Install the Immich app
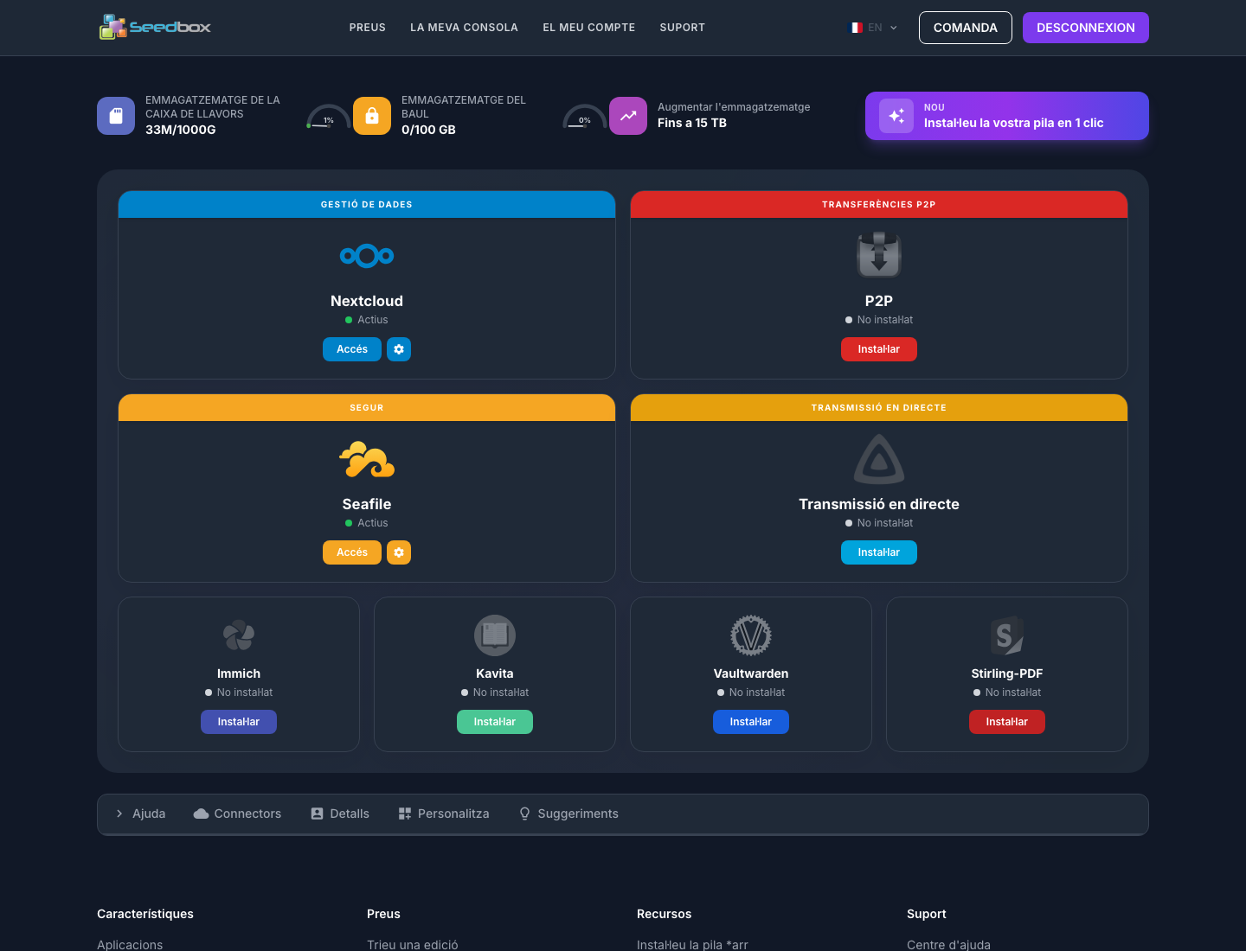Viewport: 1246px width, 951px height. click(239, 722)
